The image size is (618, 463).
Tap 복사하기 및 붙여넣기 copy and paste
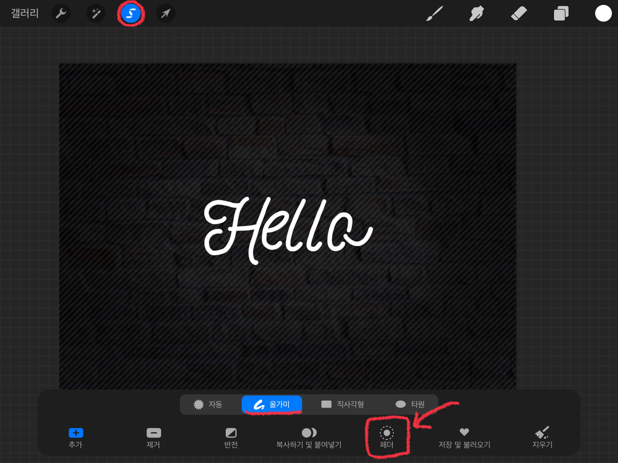[309, 437]
